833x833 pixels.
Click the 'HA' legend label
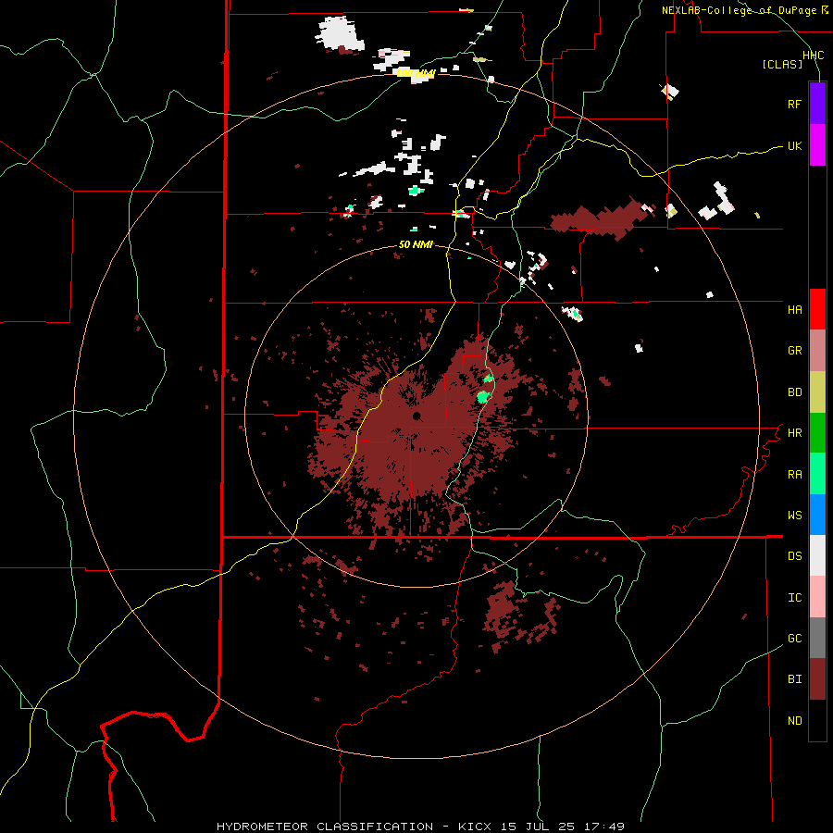coord(794,309)
